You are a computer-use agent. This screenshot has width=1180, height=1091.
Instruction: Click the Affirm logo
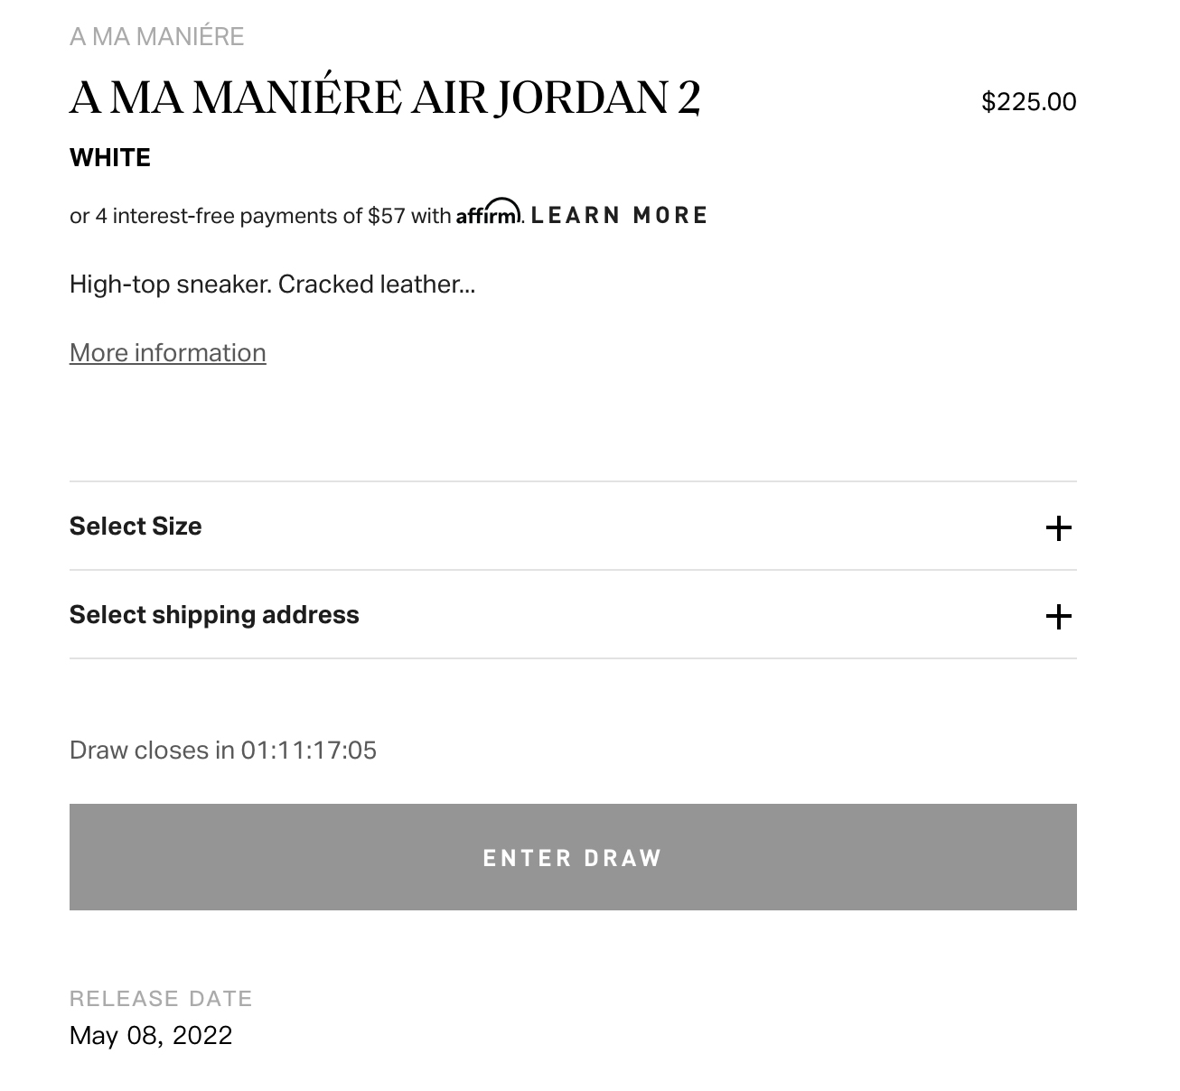tap(488, 214)
